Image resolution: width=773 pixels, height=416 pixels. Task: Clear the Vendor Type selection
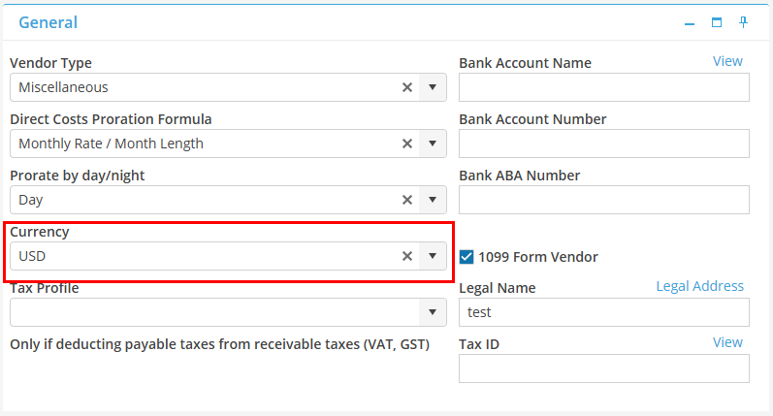tap(407, 87)
